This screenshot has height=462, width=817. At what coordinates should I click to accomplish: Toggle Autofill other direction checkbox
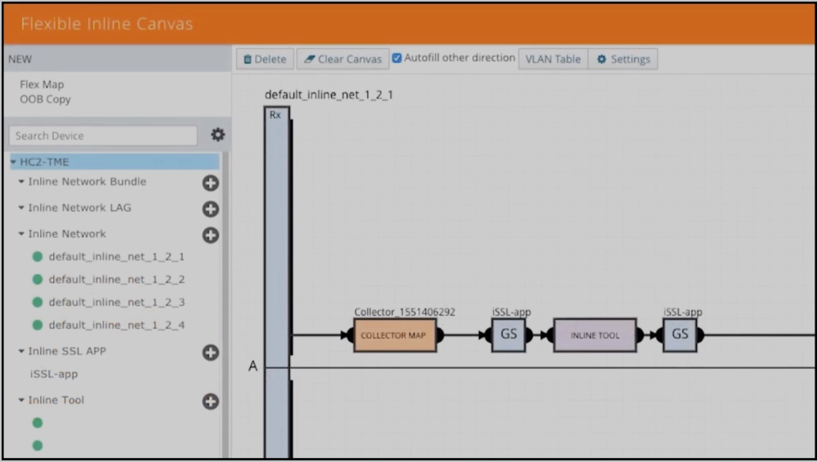(x=397, y=58)
